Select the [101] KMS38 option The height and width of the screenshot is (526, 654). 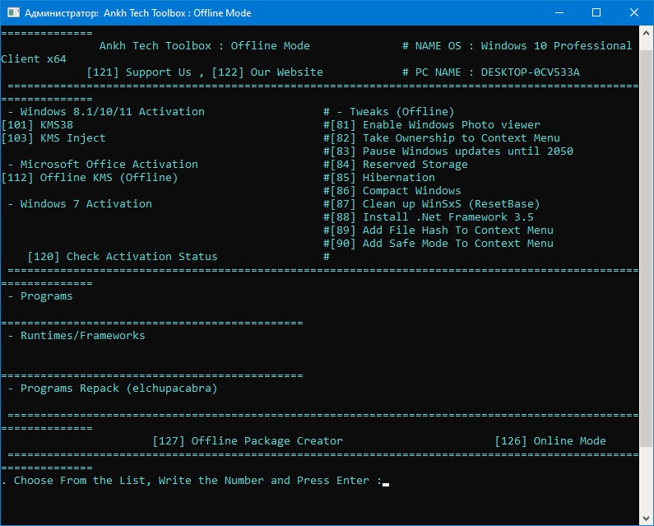point(37,125)
